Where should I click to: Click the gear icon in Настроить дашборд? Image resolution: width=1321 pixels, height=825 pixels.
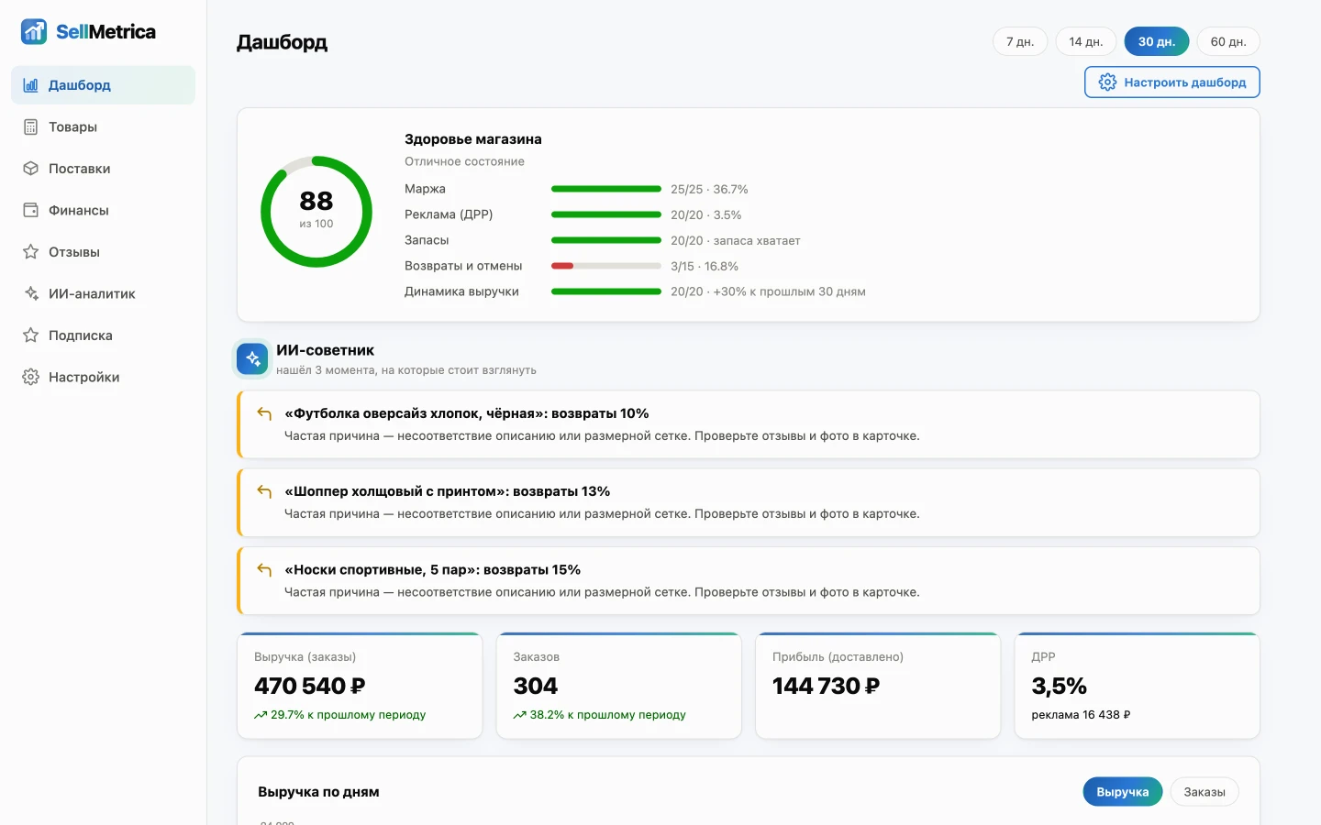1107,82
